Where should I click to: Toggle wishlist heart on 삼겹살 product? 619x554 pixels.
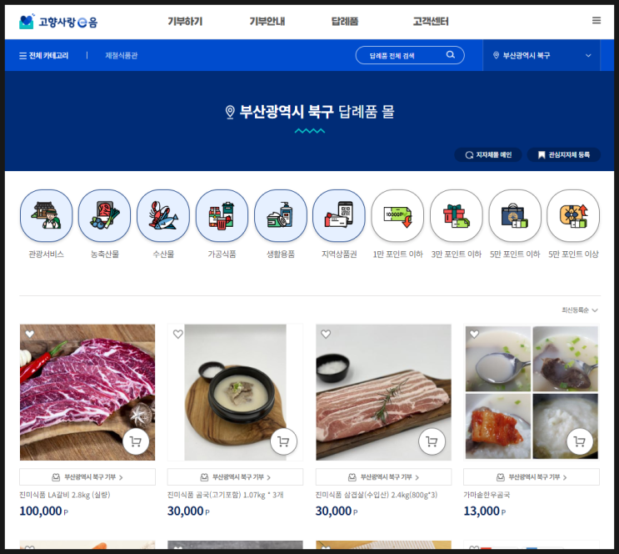click(x=326, y=334)
